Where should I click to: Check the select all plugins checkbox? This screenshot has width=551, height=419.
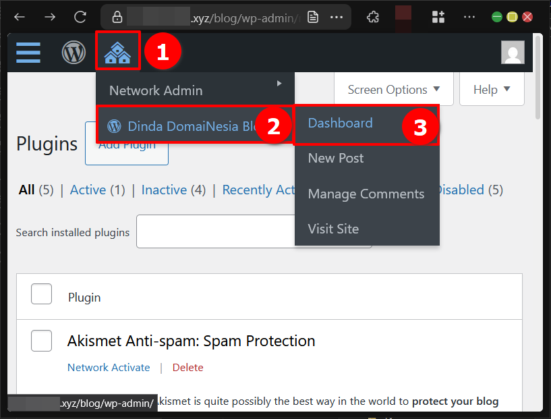coord(41,294)
